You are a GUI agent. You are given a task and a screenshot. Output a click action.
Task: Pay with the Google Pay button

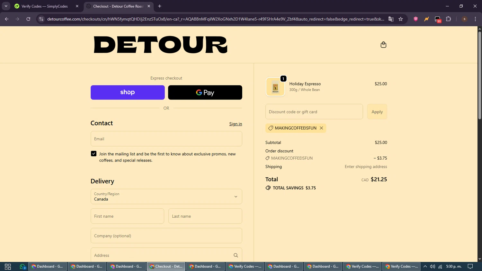(x=205, y=92)
